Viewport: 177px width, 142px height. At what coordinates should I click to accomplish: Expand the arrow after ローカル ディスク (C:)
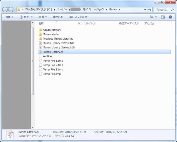click(55, 10)
